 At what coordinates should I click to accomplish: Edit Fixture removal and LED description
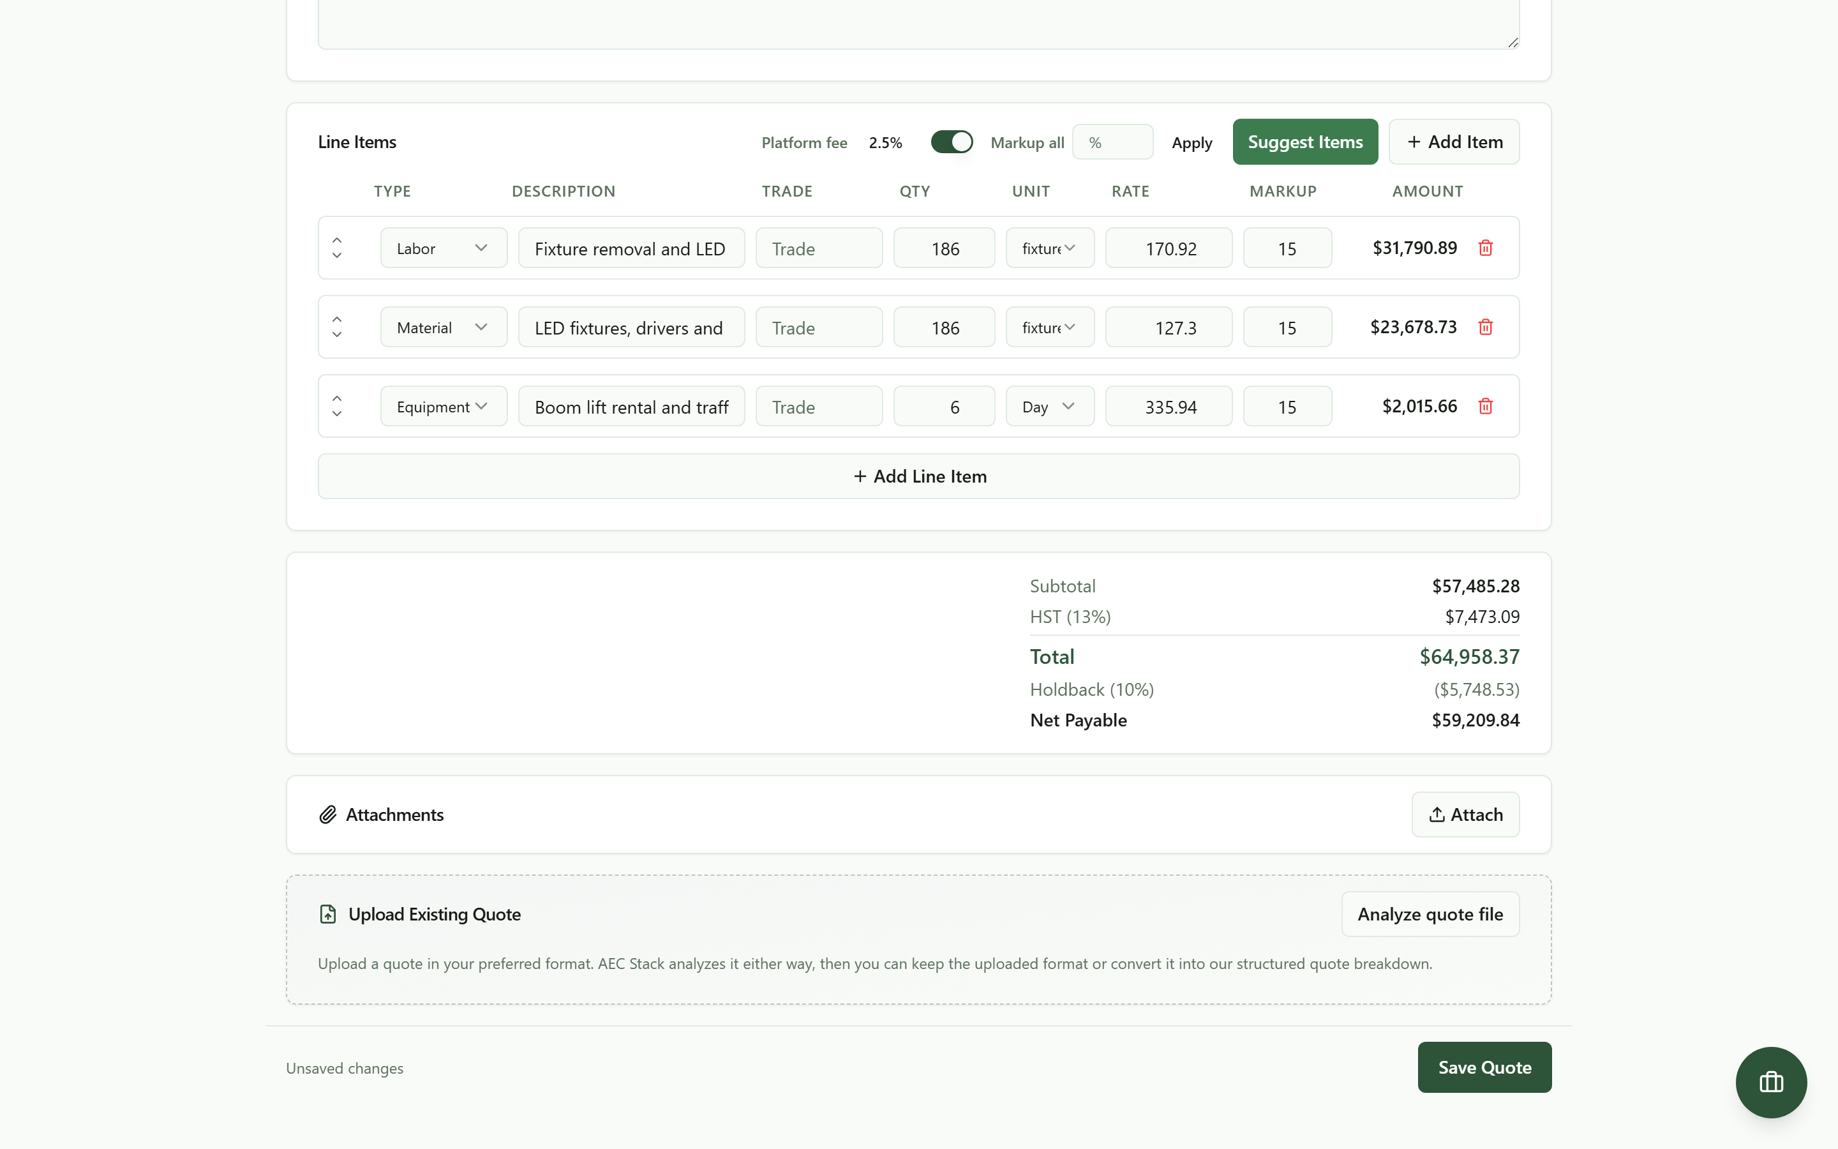(x=631, y=248)
